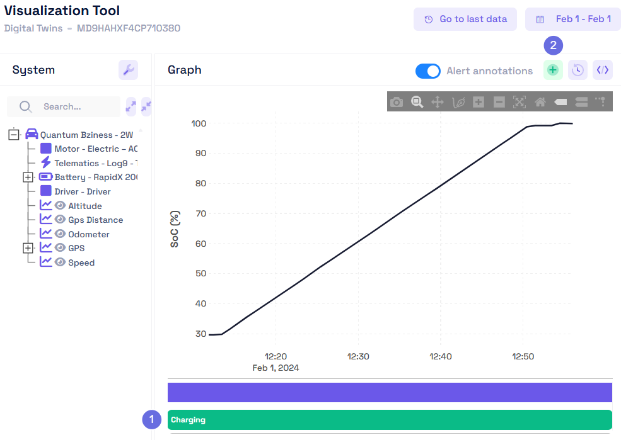Reset axes with the home icon

point(540,102)
